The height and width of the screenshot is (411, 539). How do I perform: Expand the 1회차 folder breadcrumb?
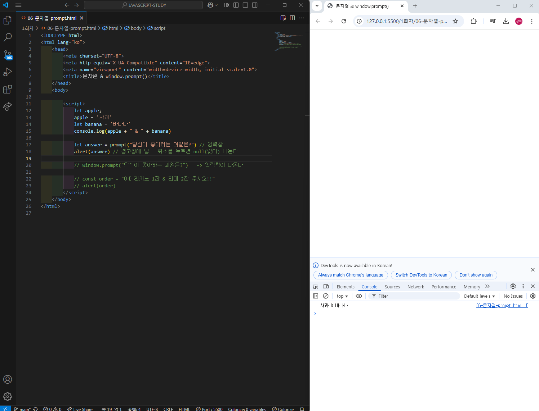click(28, 28)
